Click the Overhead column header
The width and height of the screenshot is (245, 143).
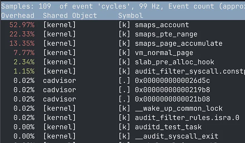pos(18,16)
